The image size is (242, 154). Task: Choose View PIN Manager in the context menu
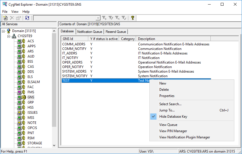173,131
